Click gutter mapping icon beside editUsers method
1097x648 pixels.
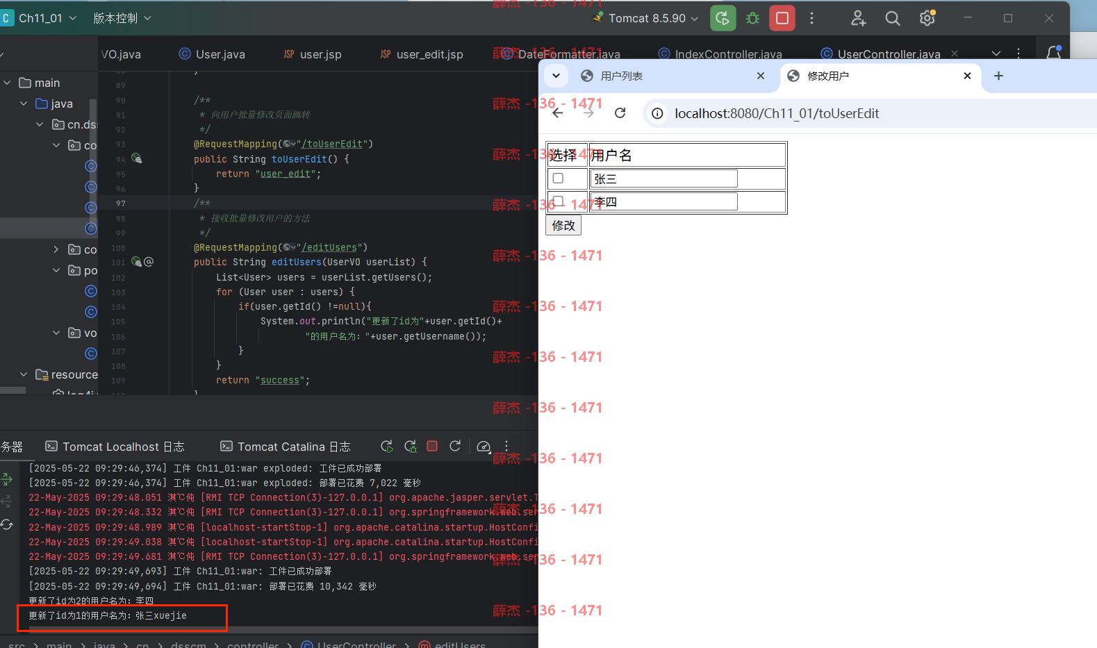(x=136, y=262)
